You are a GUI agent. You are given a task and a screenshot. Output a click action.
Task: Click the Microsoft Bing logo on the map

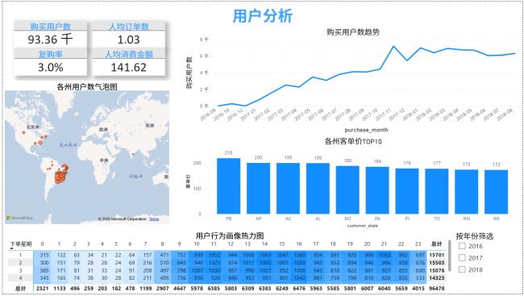pyautogui.click(x=19, y=218)
